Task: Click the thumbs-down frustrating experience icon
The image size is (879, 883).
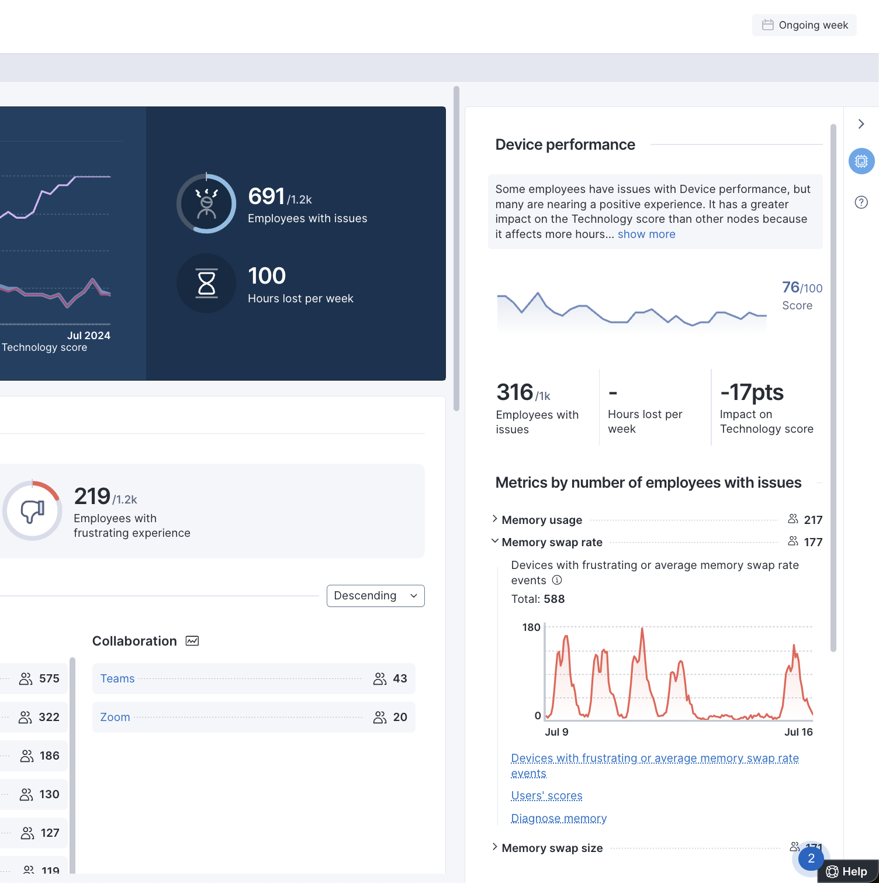Action: [x=33, y=511]
